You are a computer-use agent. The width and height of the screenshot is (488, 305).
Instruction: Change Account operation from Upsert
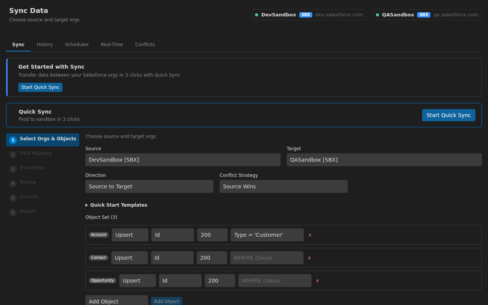click(130, 235)
